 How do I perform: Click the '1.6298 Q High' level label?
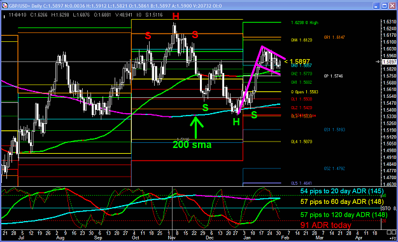(304, 23)
